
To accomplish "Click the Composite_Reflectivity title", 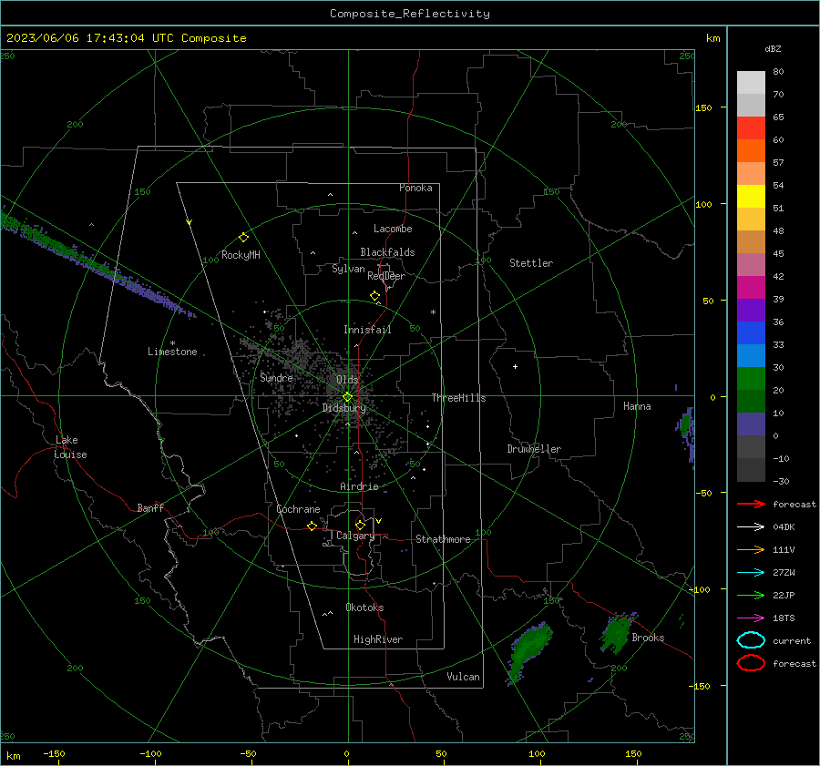I will (409, 14).
